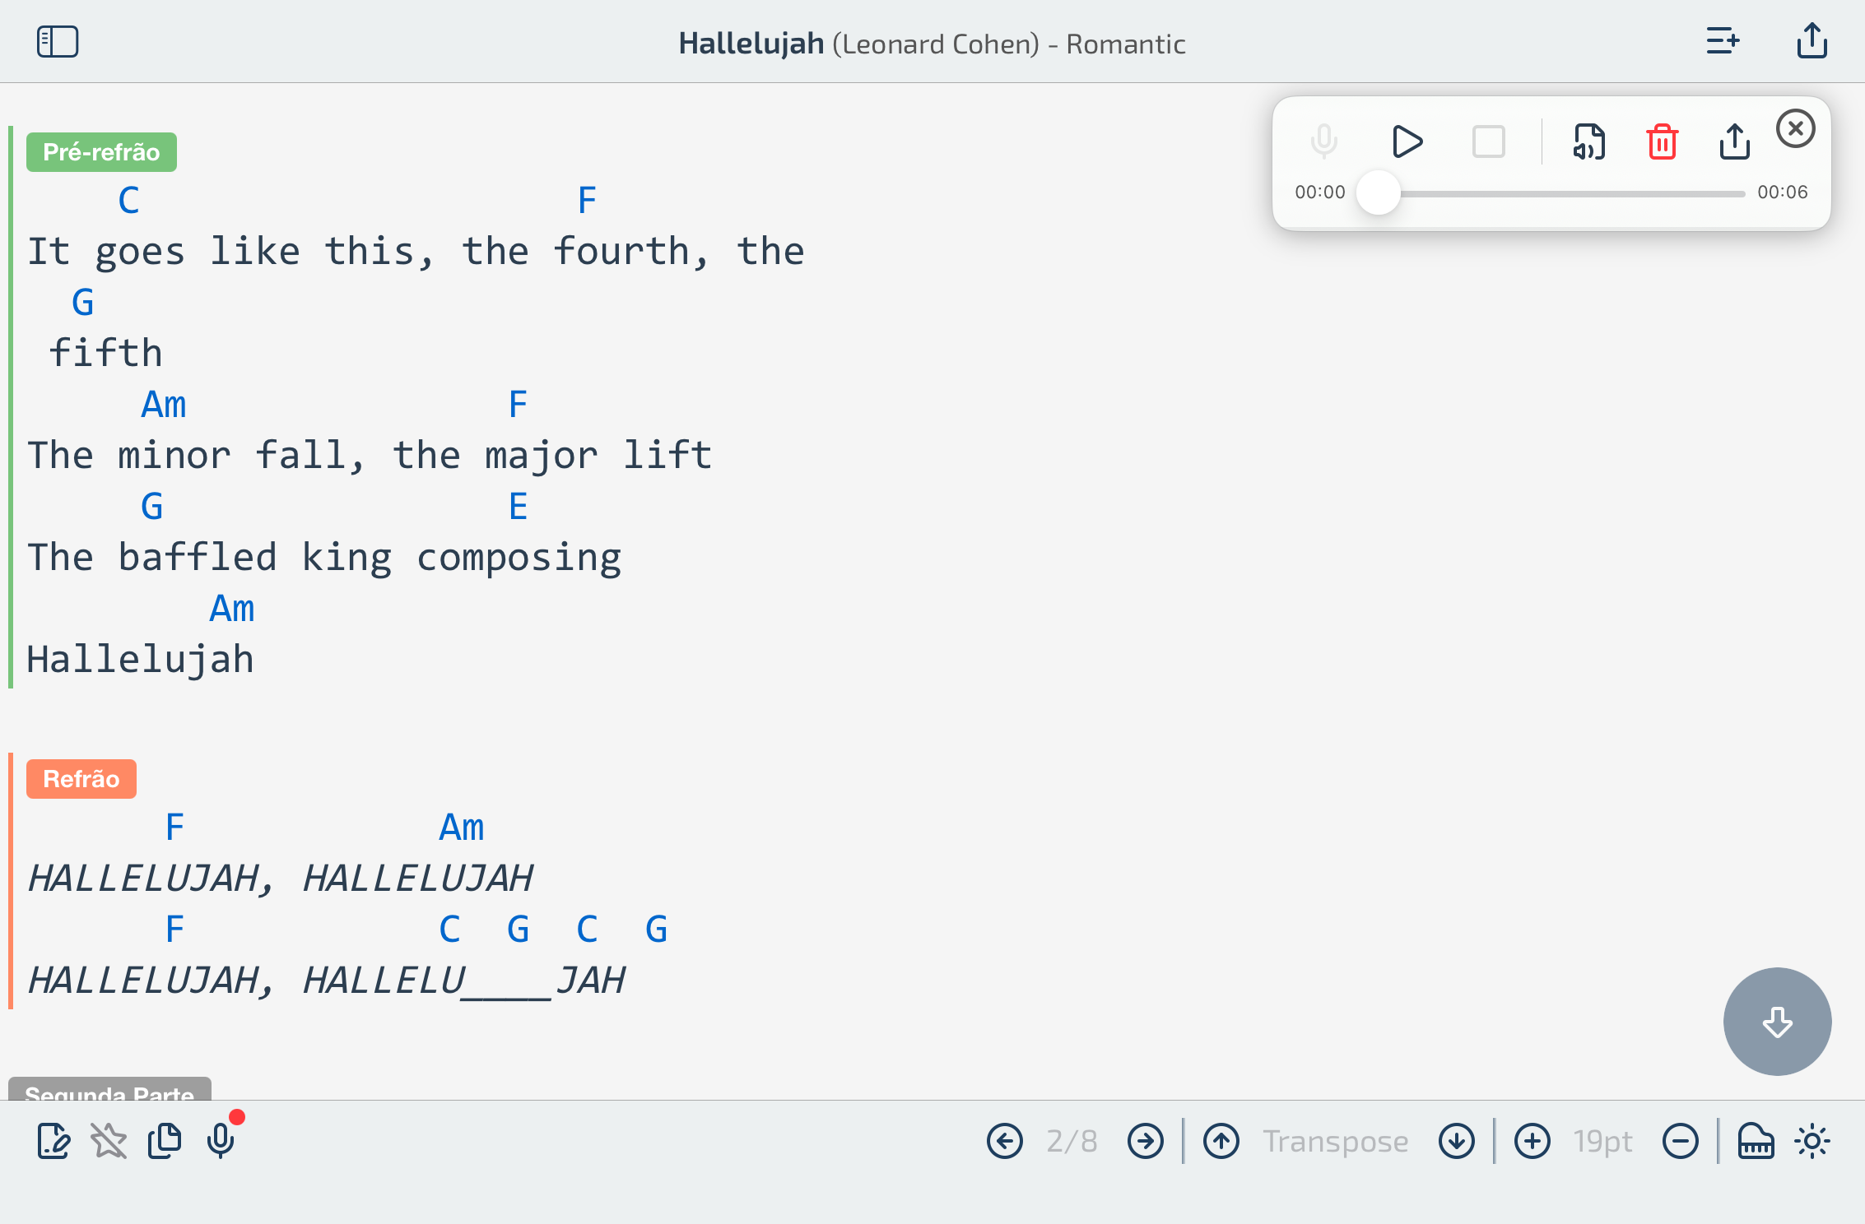Toggle the sidebar panel icon
Viewport: 1865px width, 1224px height.
click(x=58, y=42)
